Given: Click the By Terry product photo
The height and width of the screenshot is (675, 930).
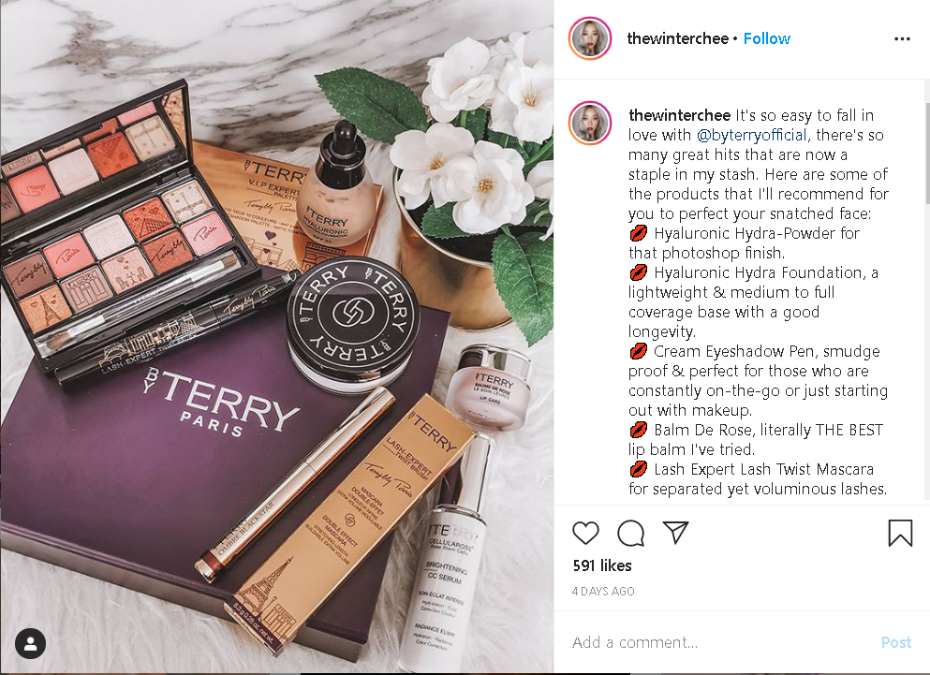Looking at the screenshot, I should [x=277, y=337].
